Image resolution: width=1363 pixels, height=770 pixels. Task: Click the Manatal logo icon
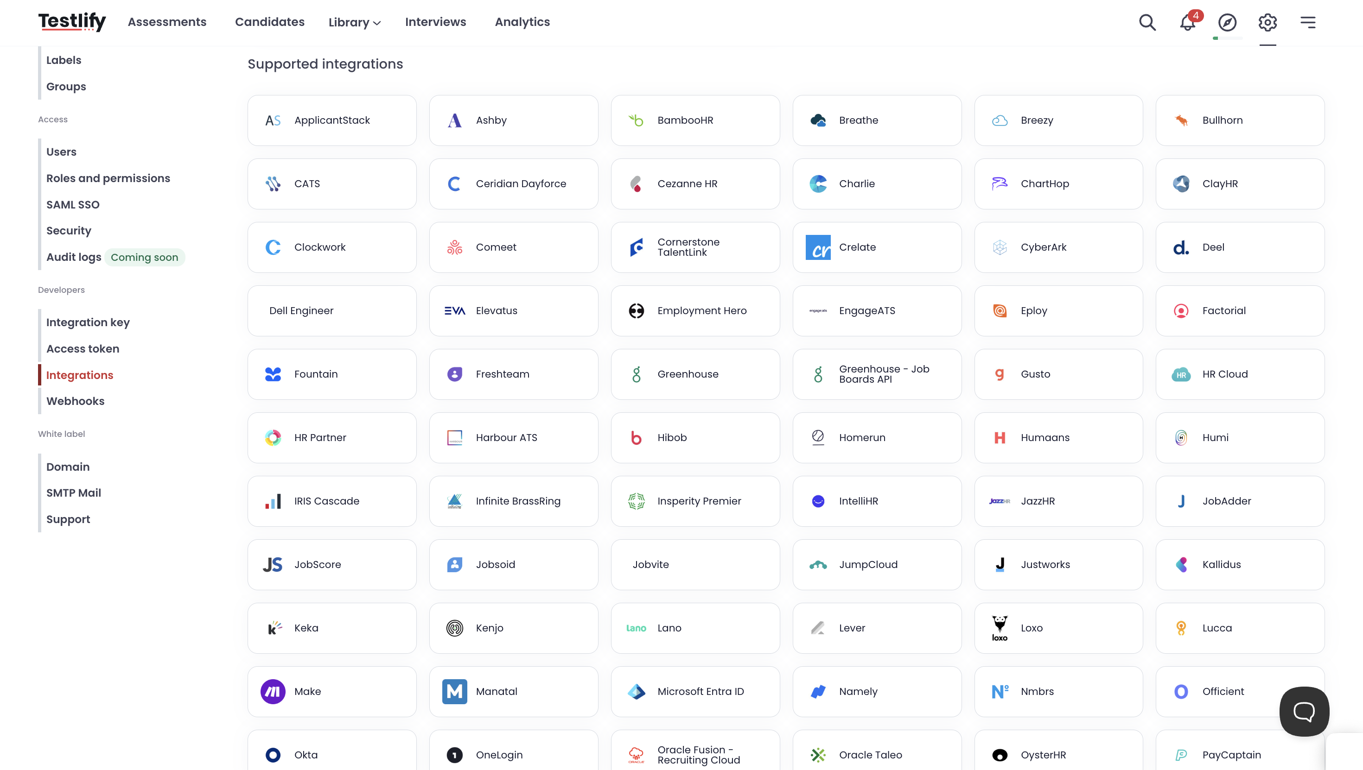click(x=454, y=692)
